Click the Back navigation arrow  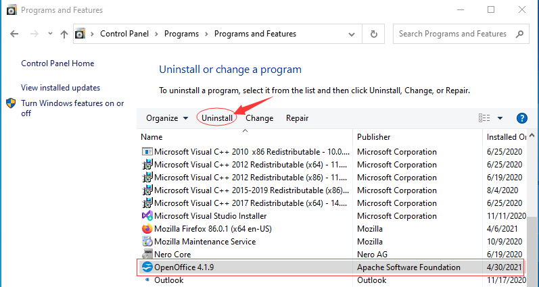[x=14, y=34]
